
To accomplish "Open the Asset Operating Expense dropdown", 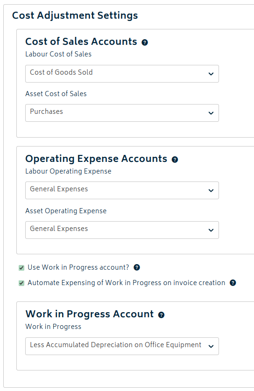I will click(x=122, y=230).
